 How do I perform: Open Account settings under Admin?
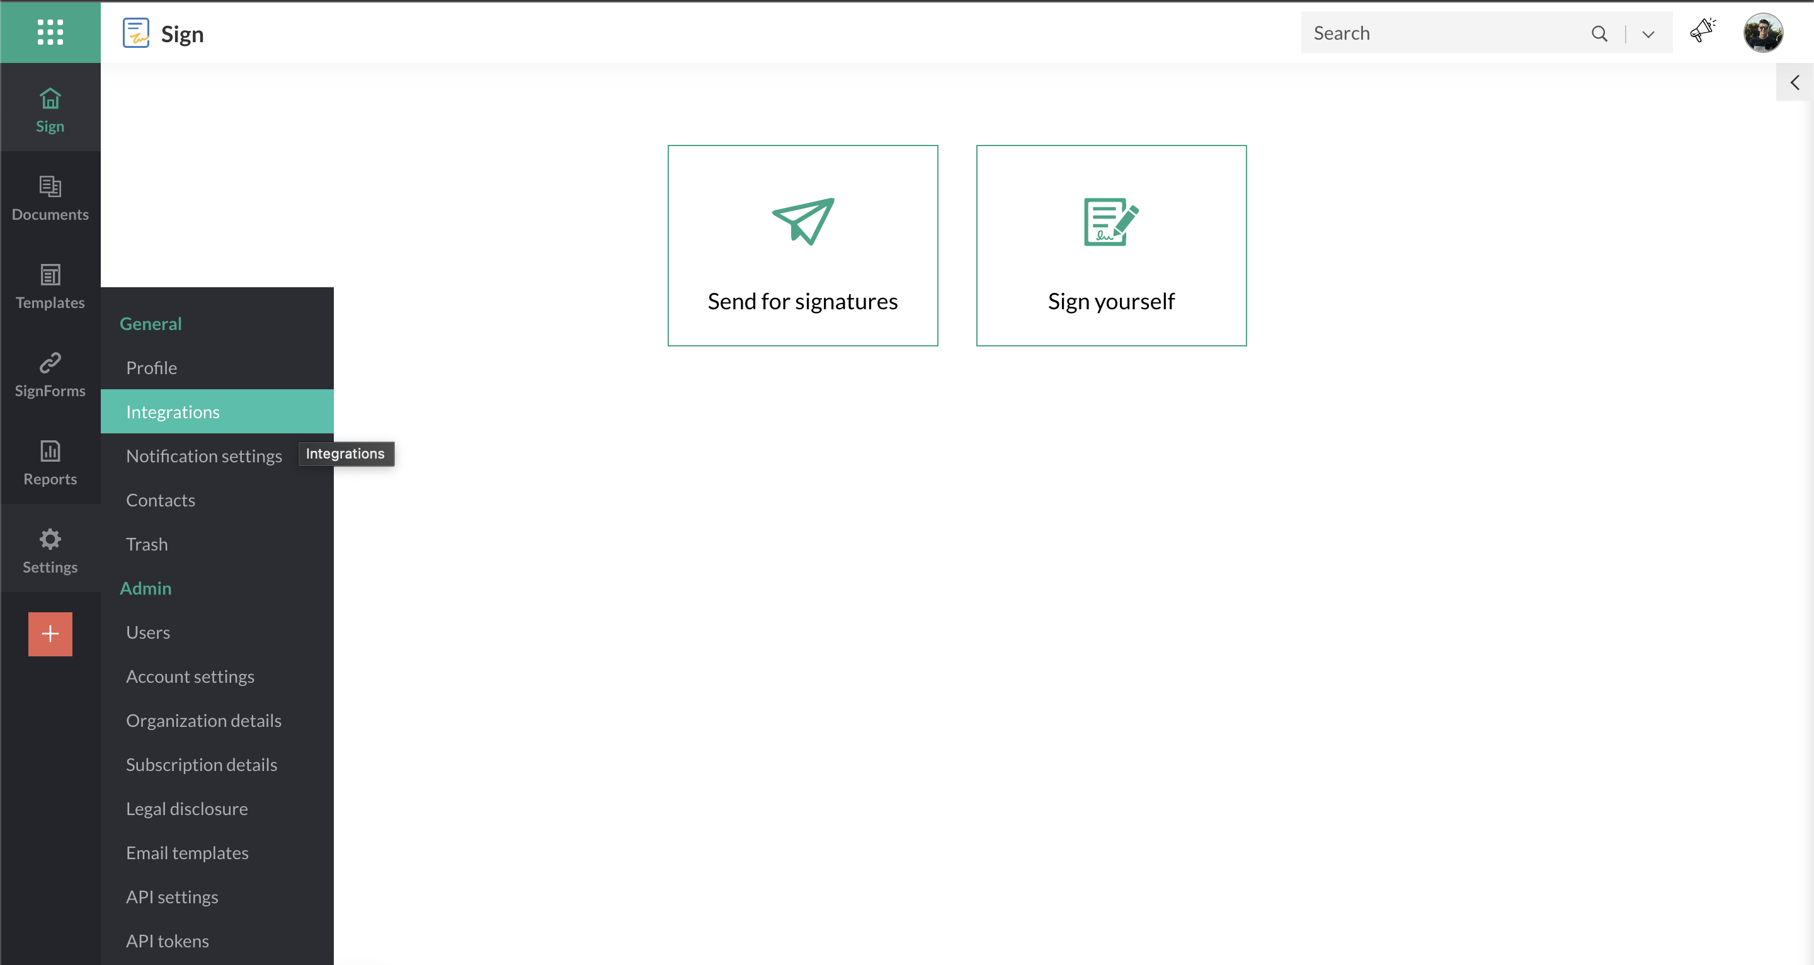190,677
